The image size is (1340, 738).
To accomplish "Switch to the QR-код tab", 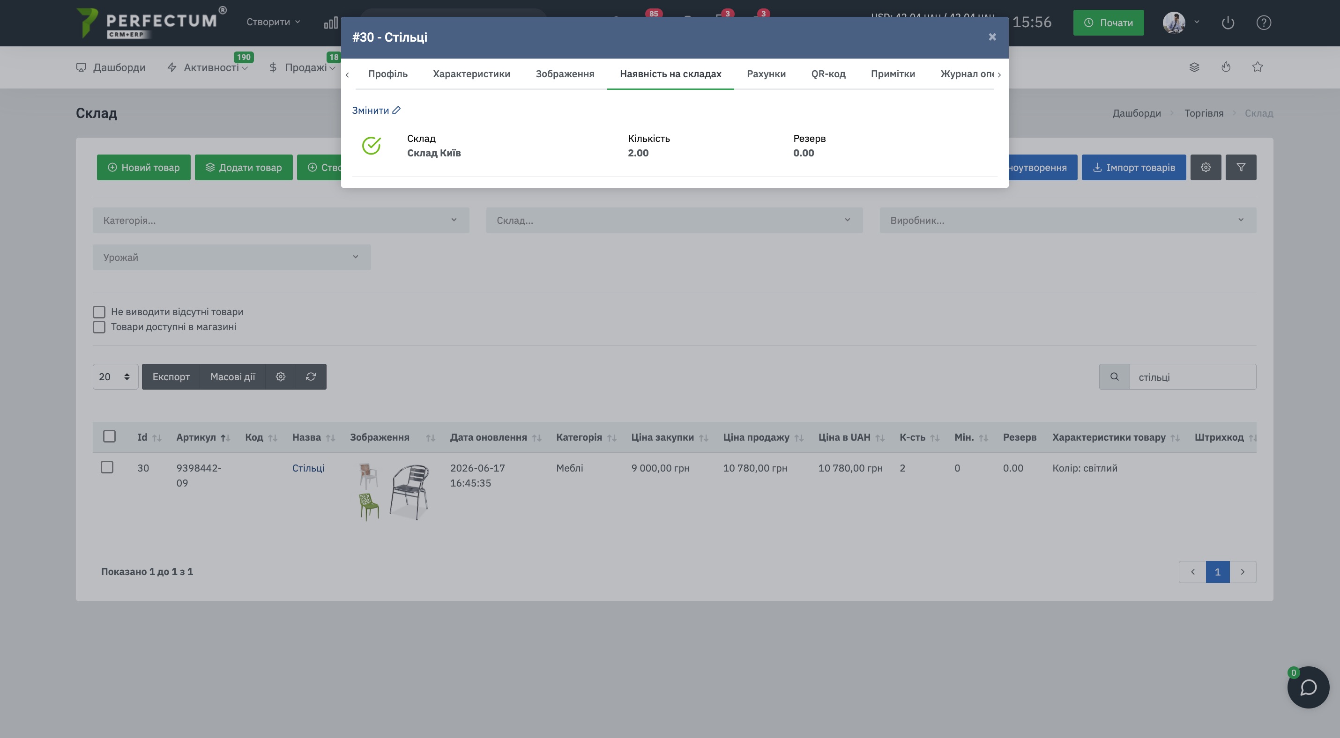I will tap(828, 74).
